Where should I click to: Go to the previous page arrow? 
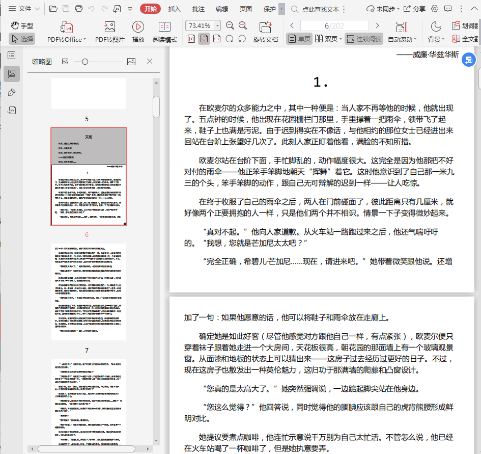292,25
